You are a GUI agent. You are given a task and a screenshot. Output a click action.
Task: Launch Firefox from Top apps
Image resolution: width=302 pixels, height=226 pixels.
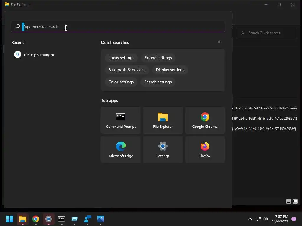205,149
